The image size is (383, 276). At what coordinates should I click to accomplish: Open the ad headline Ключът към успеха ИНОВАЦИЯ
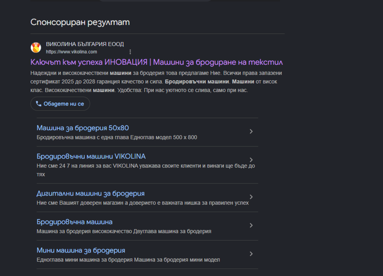pos(157,62)
